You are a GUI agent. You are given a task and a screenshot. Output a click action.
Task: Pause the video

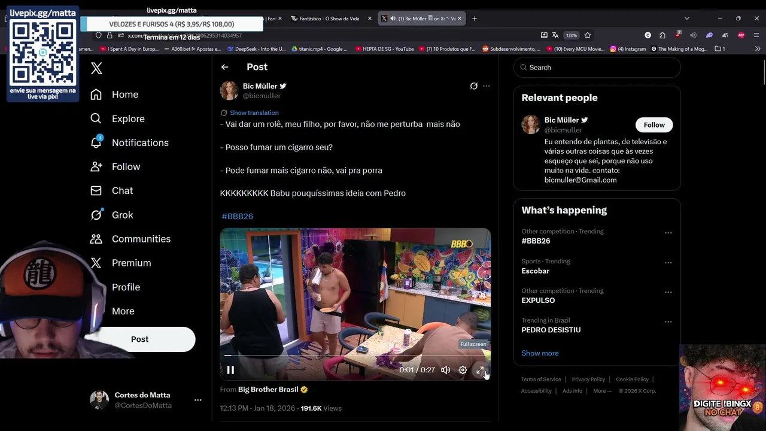pos(230,370)
